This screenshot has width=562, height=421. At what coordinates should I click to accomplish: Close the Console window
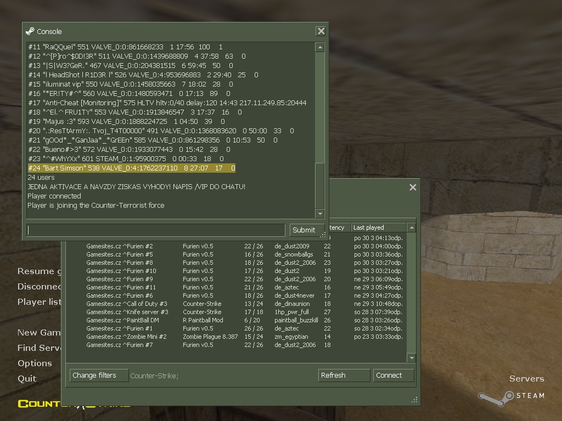321,31
